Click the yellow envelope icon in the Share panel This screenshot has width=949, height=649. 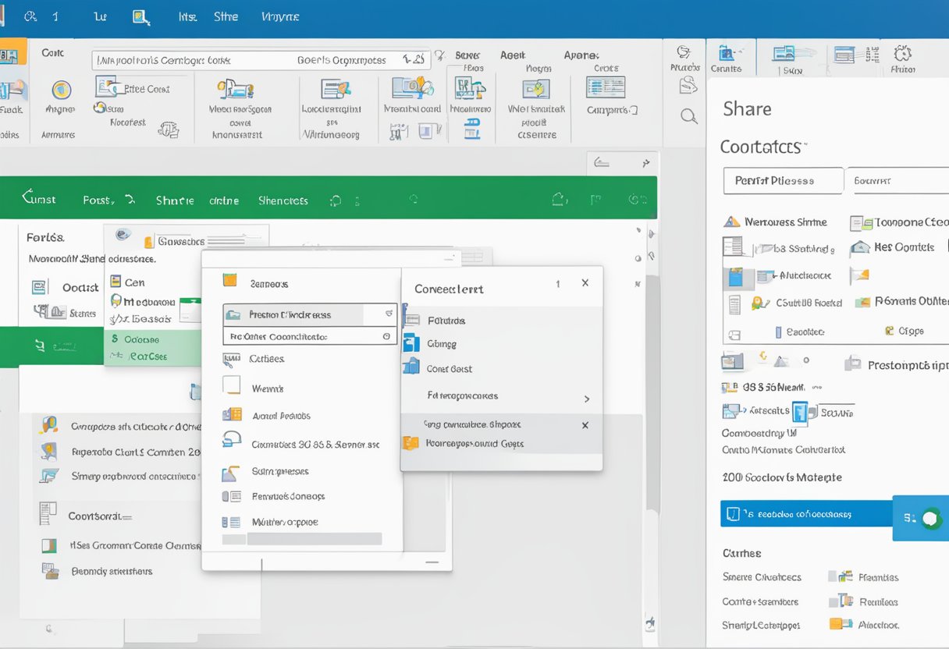[858, 275]
